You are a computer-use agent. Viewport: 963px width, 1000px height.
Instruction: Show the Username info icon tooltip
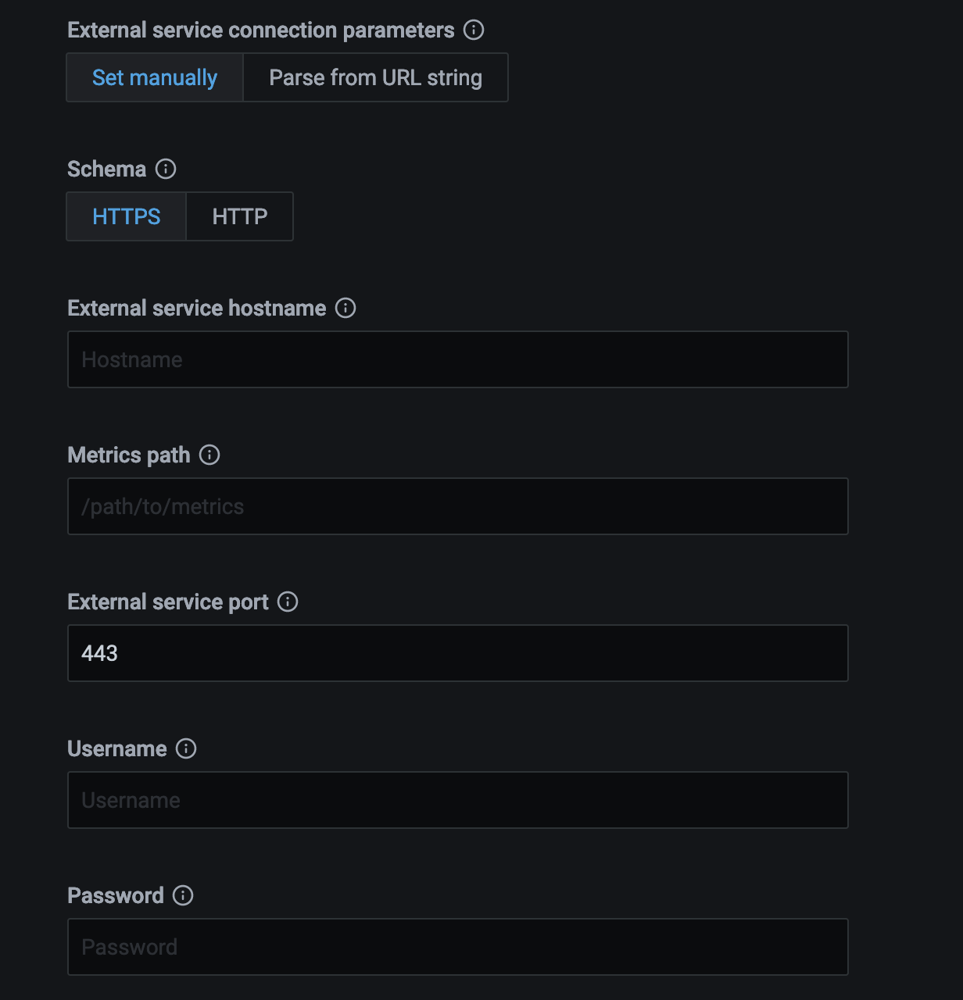tap(186, 748)
